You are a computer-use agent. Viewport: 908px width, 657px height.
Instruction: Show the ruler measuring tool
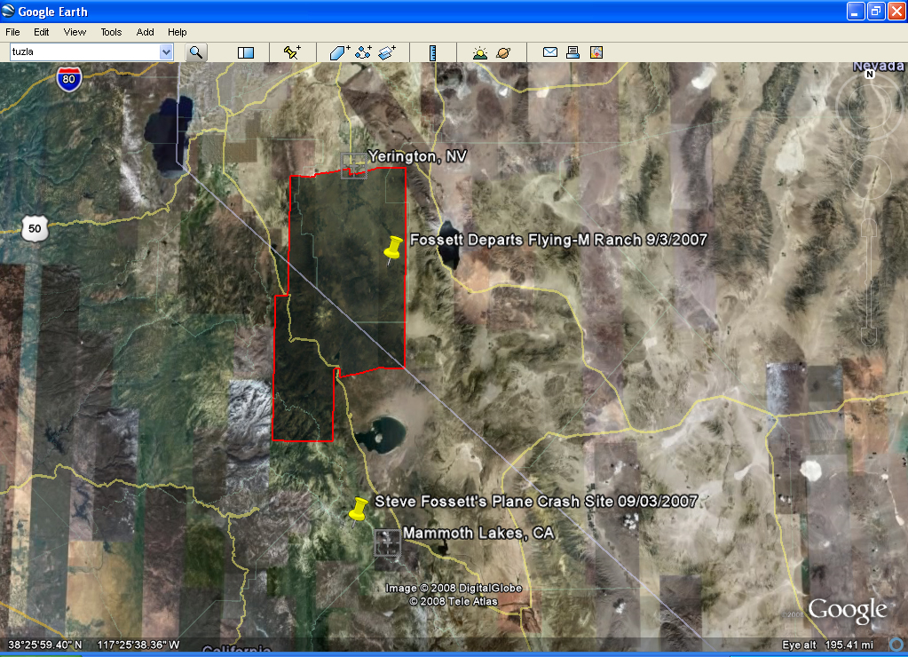(433, 53)
